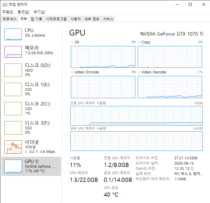Open Disk 2 (C:) SSD performance
210x203 pixels.
point(32,108)
